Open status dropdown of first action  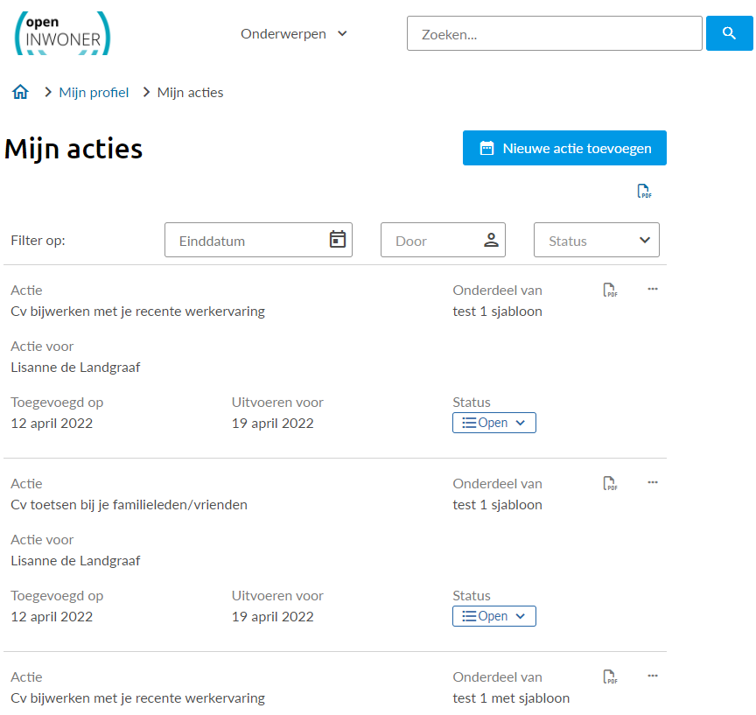(493, 423)
